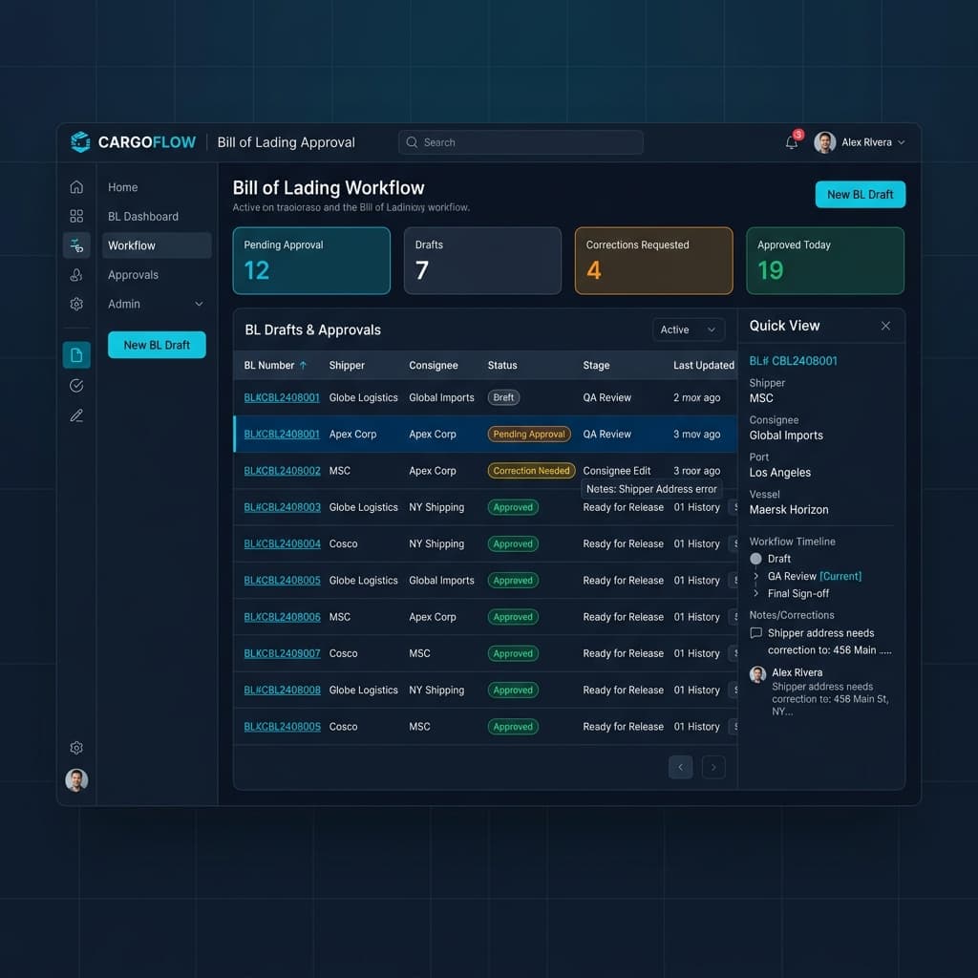Open Home in navigation menu
The image size is (978, 978).
pos(123,187)
